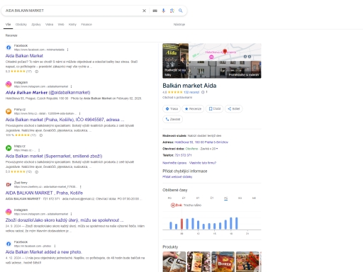The height and width of the screenshot is (272, 363).
Task: Click rating info icon under Firmy.cz result
Action: point(41,135)
